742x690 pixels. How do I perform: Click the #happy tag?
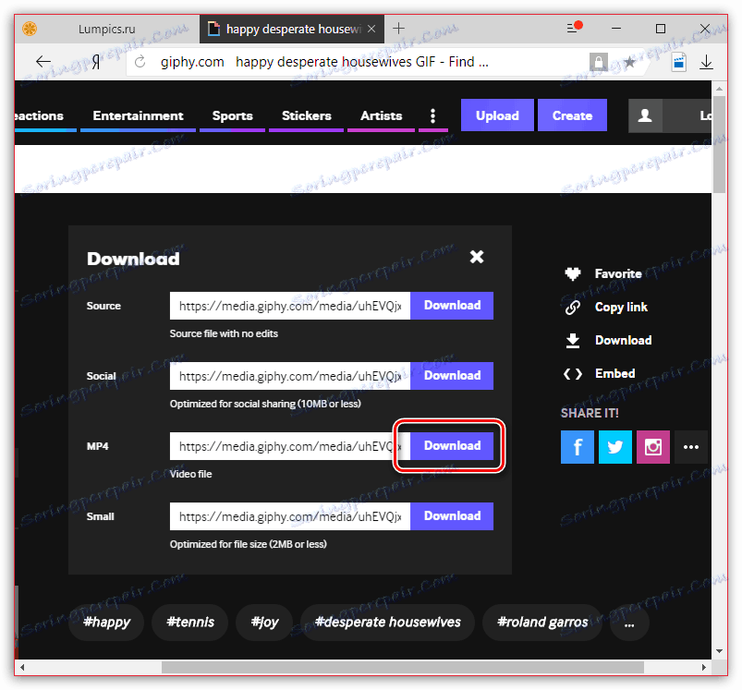click(106, 622)
